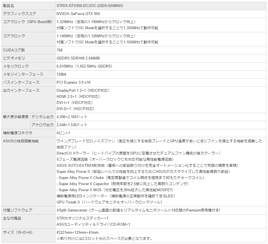268x244 pixels.
Task: Click the 4,096×2,160ドット value
Action: (72, 117)
